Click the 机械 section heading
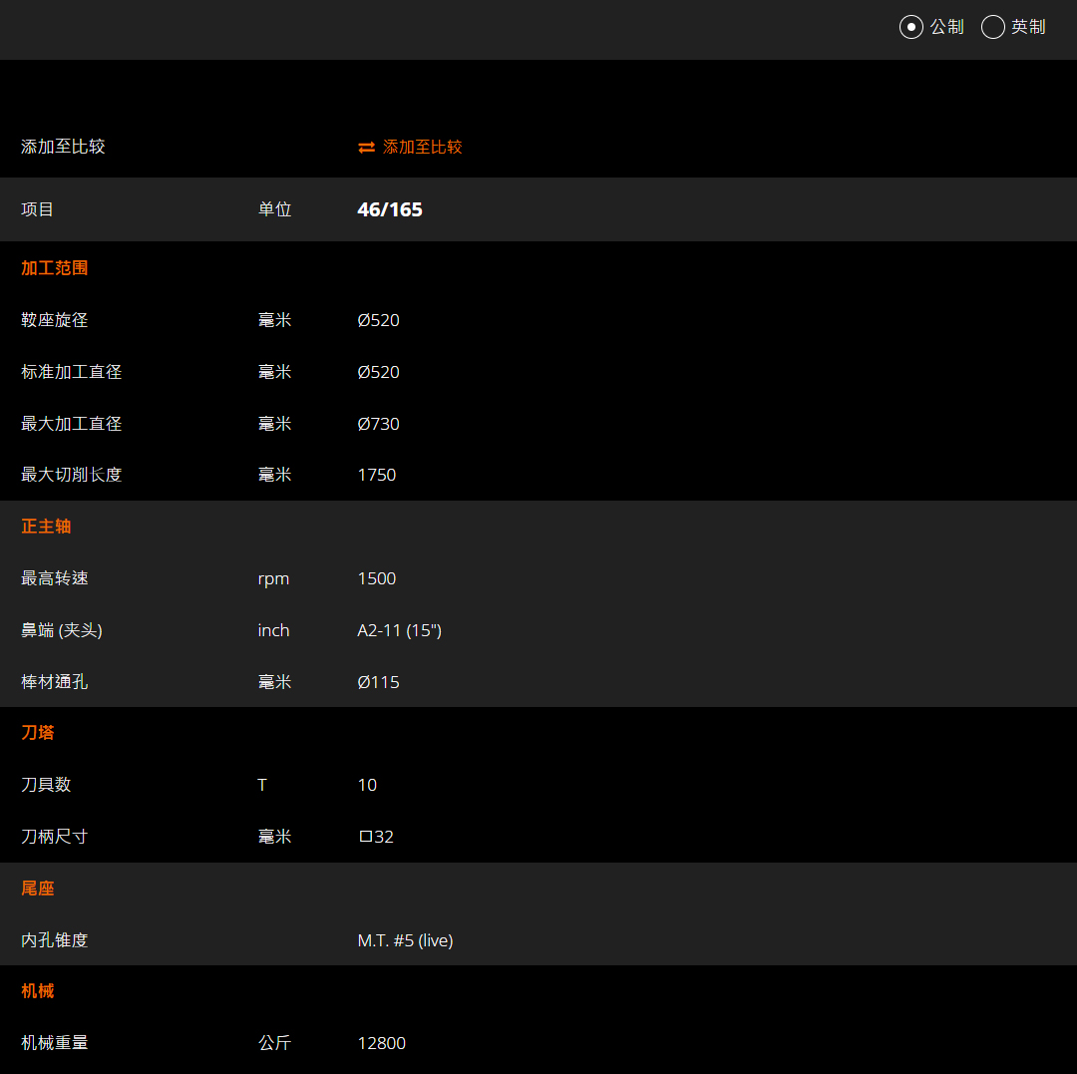This screenshot has height=1074, width=1077. (x=38, y=991)
